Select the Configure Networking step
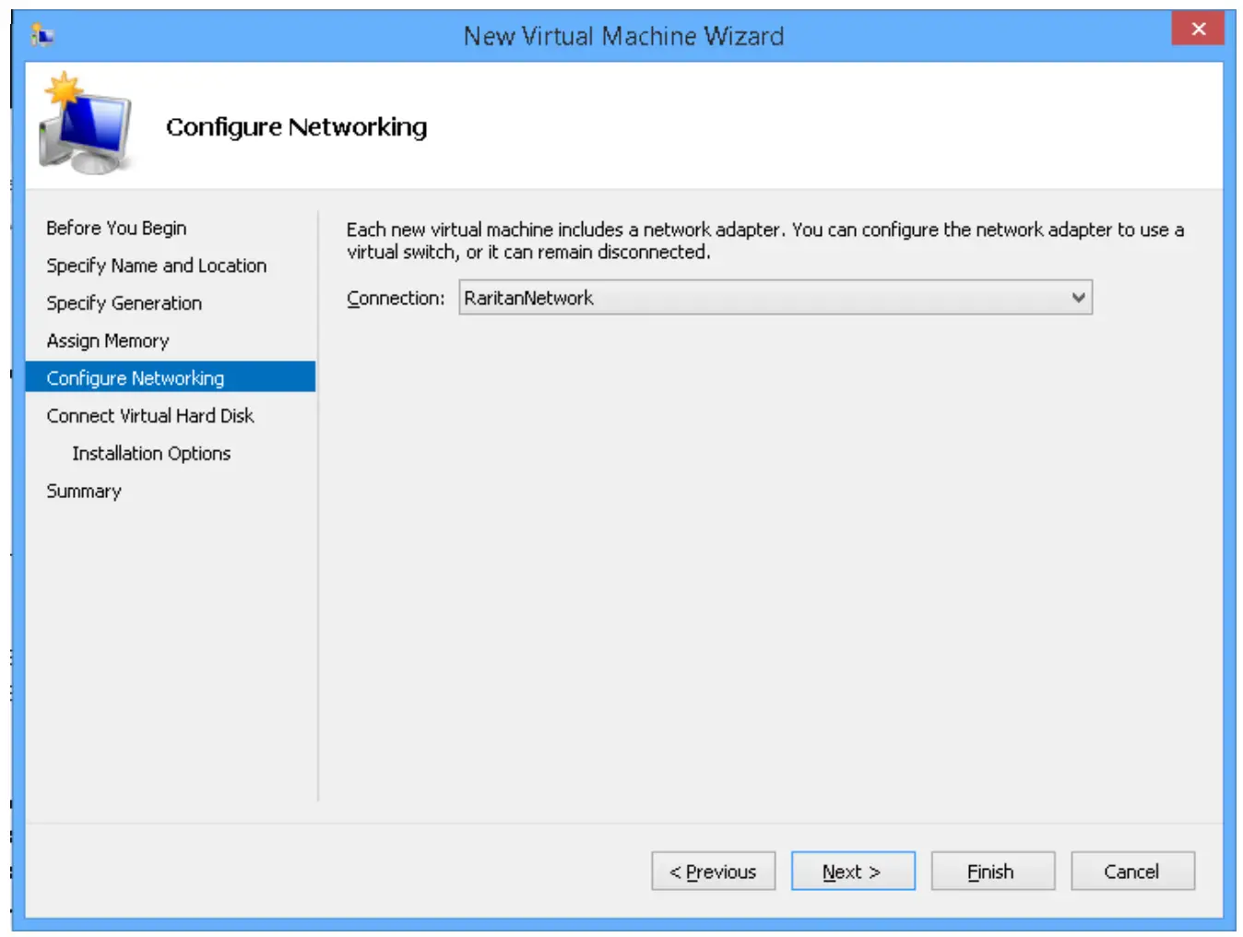The height and width of the screenshot is (937, 1243). tap(171, 377)
